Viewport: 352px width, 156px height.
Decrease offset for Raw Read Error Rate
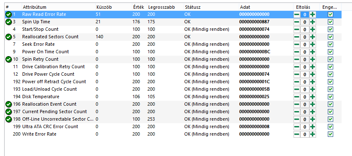pyautogui.click(x=297, y=15)
